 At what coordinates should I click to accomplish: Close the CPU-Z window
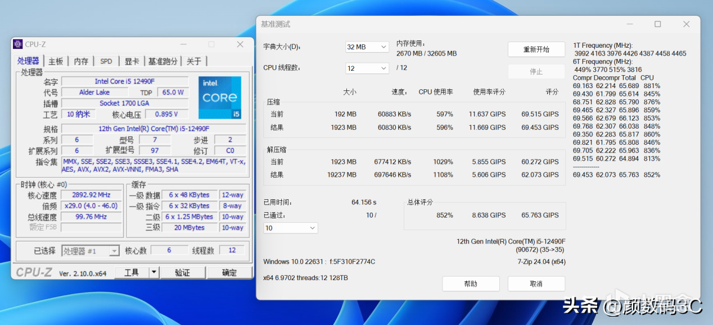[x=240, y=44]
